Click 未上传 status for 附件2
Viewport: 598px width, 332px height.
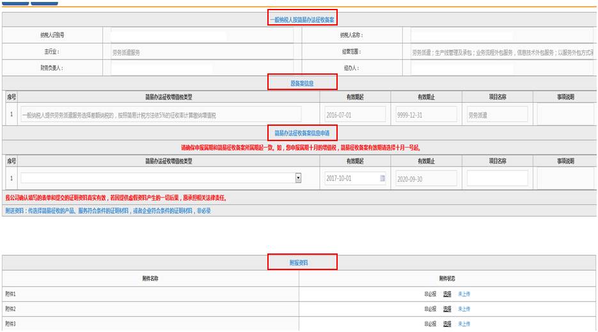click(x=464, y=309)
